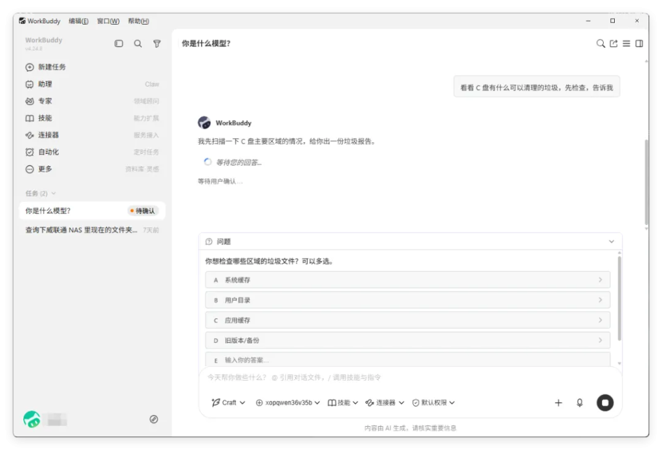Click the 问题 question mark icon
The image size is (662, 450).
point(209,241)
